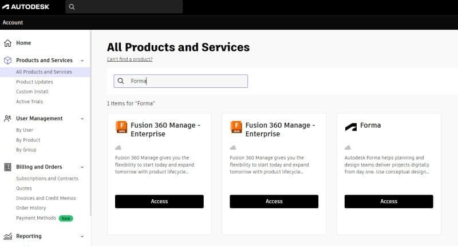Open Product Updates in sidebar
This screenshot has width=458, height=246.
[34, 82]
